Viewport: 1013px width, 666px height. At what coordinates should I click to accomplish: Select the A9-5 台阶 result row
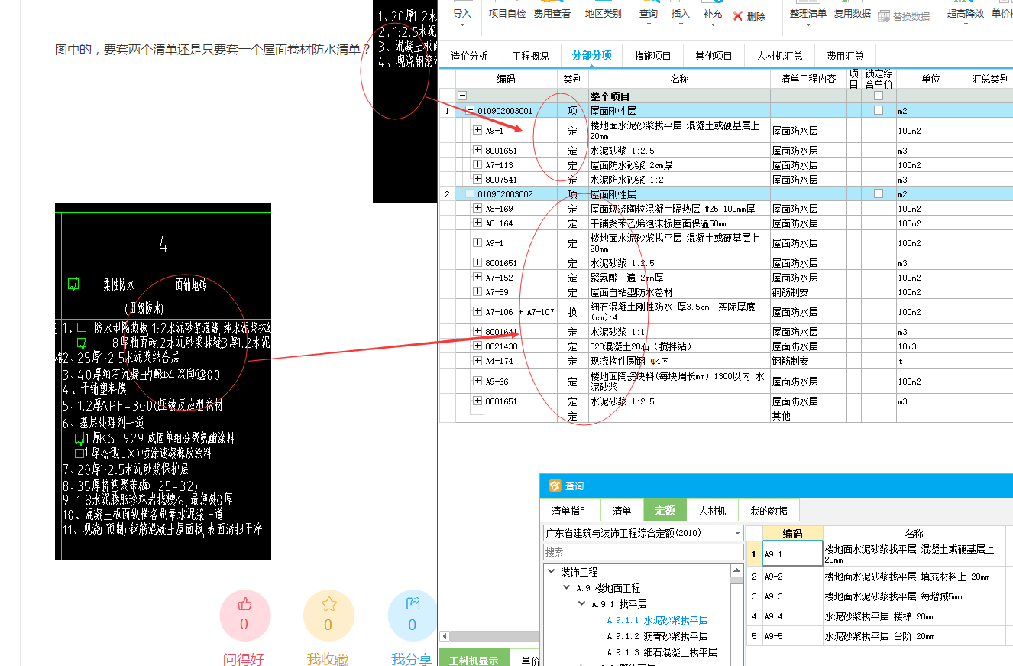[x=879, y=636]
